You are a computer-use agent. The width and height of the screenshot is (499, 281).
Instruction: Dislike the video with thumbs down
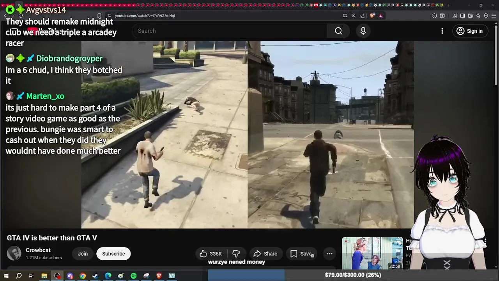point(236,254)
